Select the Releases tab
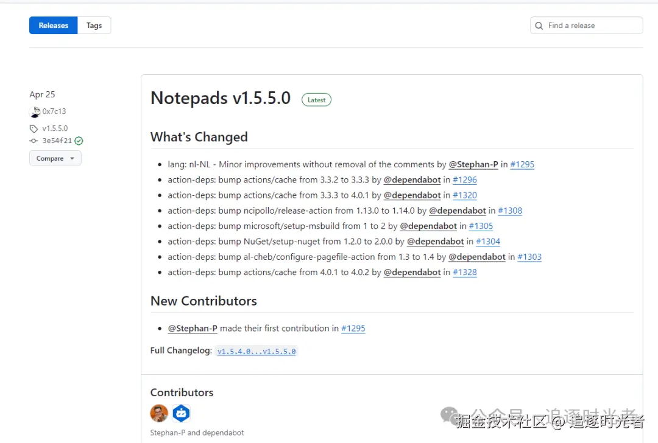This screenshot has height=443, width=658. [53, 26]
